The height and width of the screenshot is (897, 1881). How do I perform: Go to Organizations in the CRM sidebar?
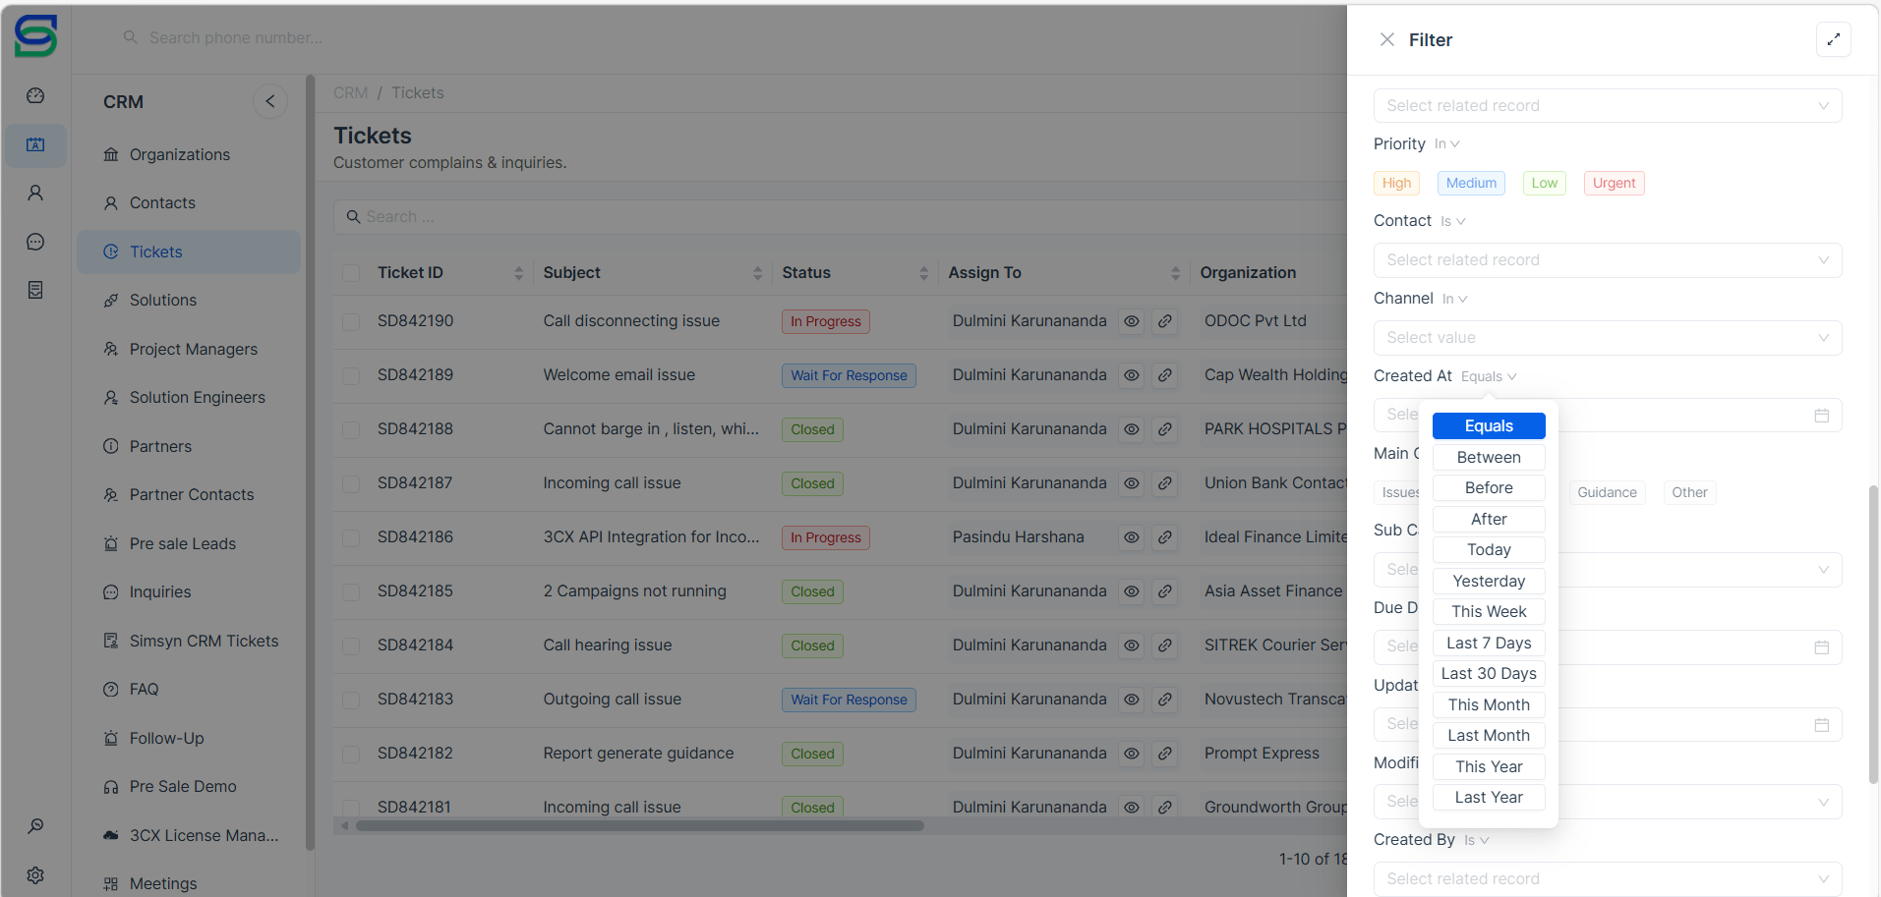click(179, 154)
